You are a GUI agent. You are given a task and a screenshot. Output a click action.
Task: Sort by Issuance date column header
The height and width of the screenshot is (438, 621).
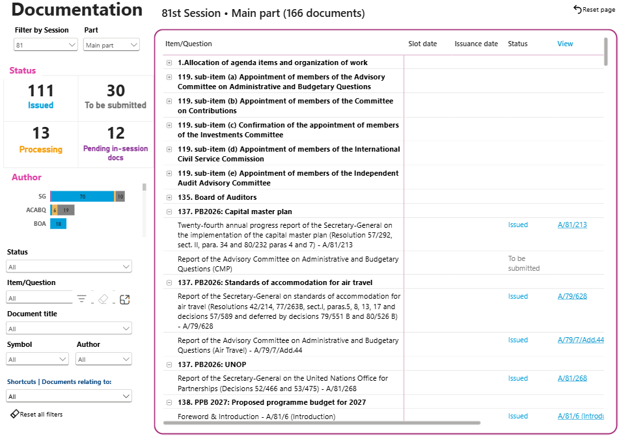(x=476, y=44)
